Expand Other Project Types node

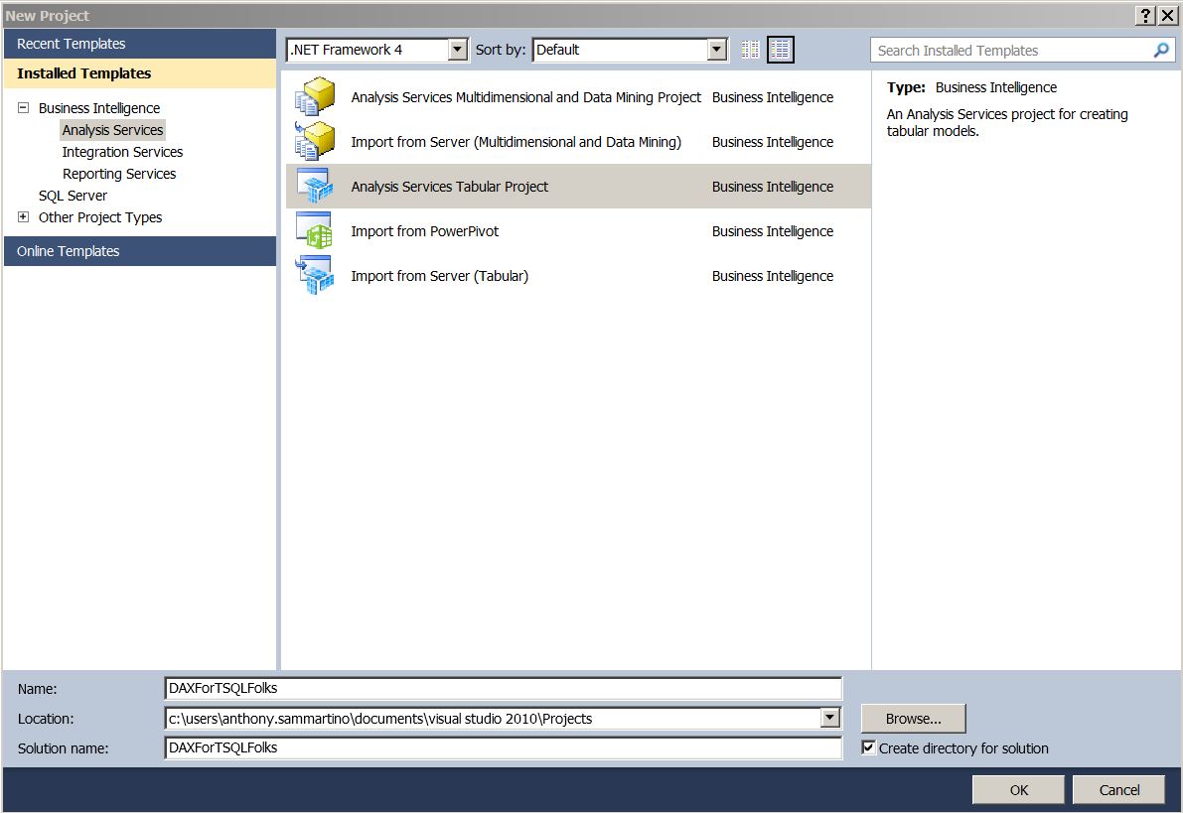pos(24,217)
